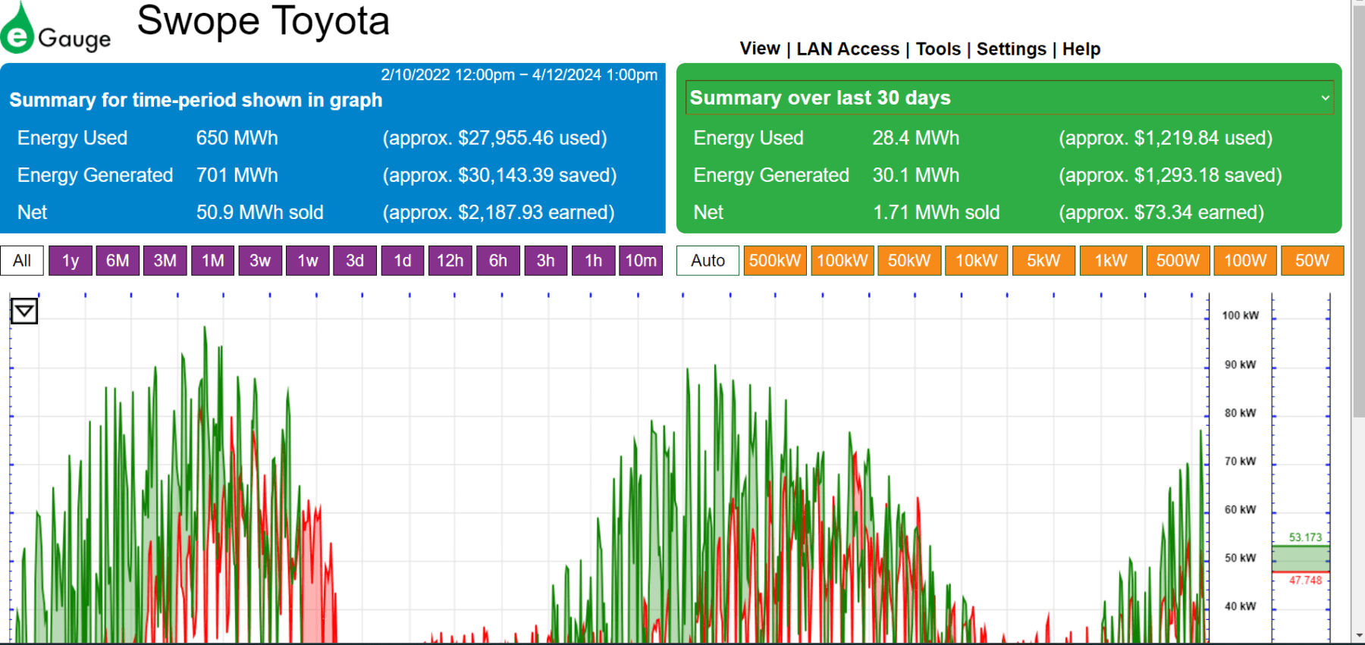Image resolution: width=1365 pixels, height=645 pixels.
Task: Open the LAN Access menu
Action: point(847,49)
